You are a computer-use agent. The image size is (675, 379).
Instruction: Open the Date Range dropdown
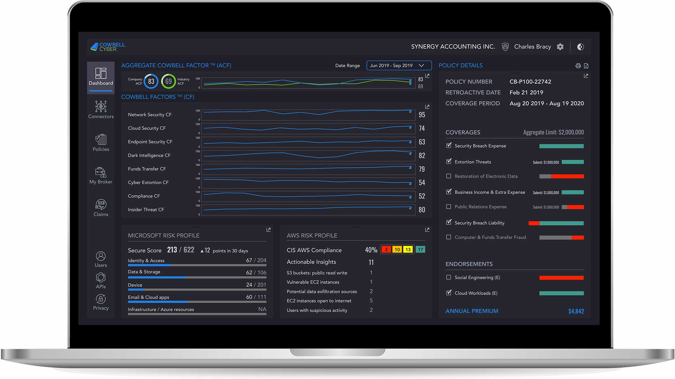point(399,65)
